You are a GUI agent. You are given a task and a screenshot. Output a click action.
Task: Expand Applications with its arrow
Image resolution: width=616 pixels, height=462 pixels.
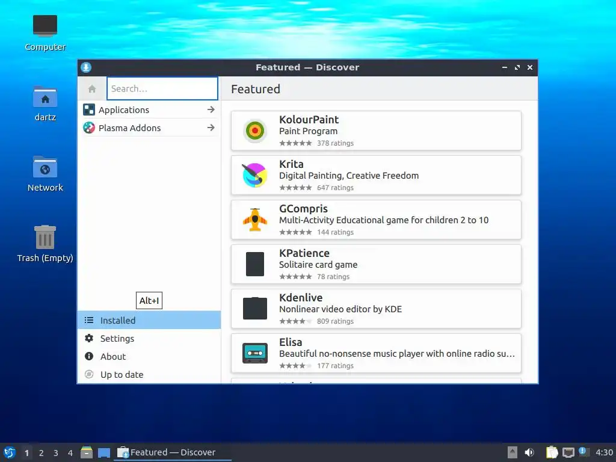point(211,109)
